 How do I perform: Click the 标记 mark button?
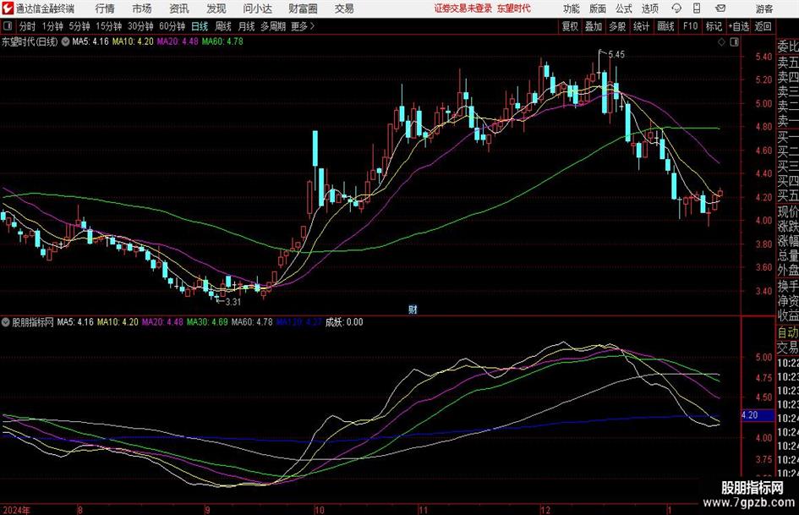pyautogui.click(x=714, y=26)
